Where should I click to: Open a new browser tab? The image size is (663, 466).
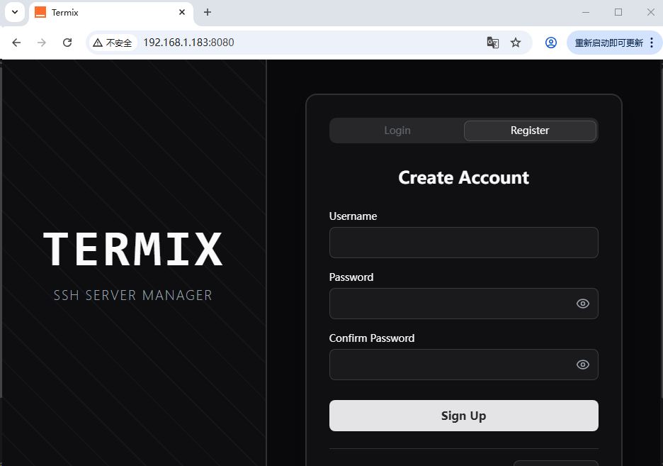click(208, 13)
